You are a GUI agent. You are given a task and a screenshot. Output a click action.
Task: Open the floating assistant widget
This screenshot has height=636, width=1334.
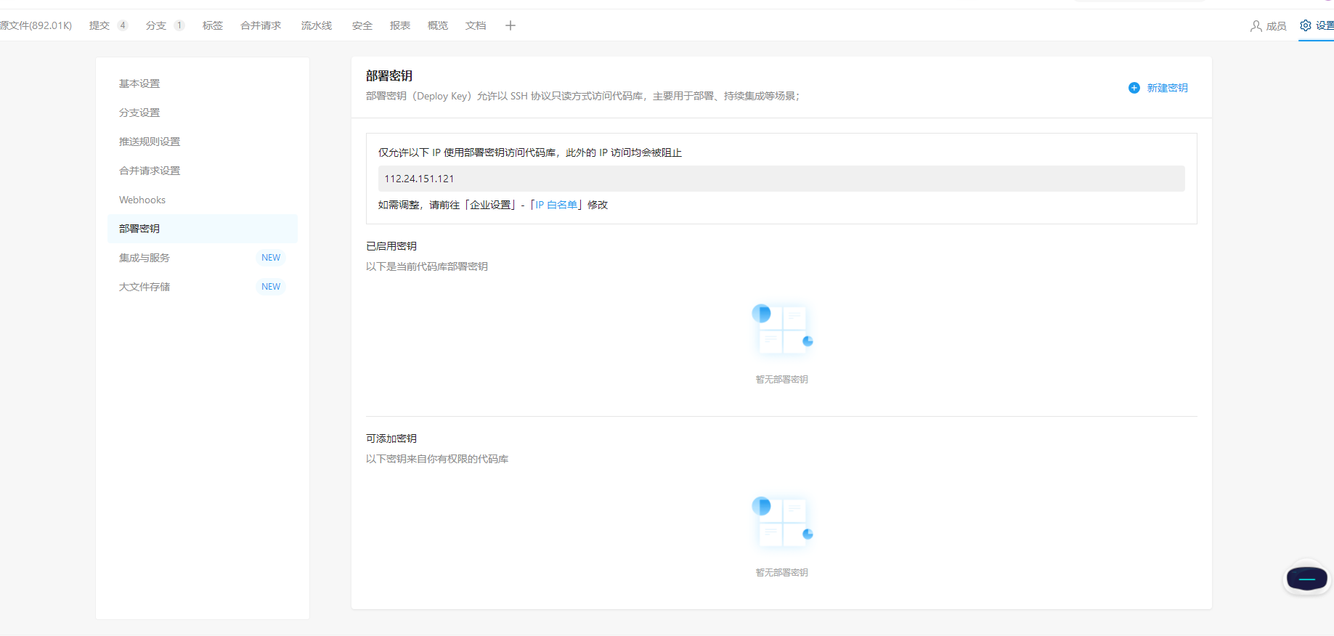click(x=1307, y=579)
